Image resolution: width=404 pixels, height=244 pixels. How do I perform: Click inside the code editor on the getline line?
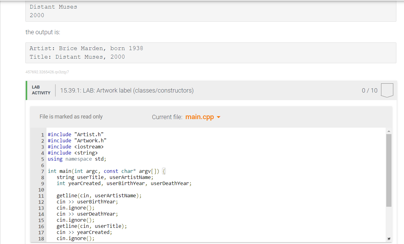click(95, 195)
